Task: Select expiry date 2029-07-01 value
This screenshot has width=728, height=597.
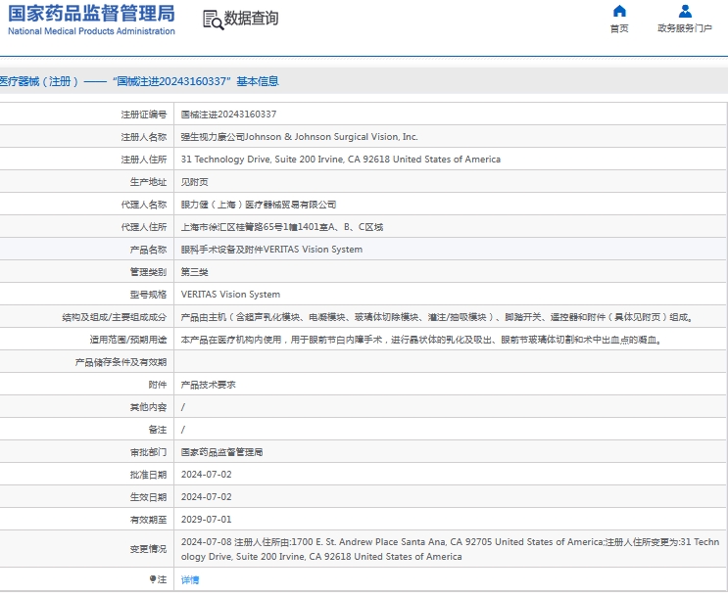Action: click(206, 520)
